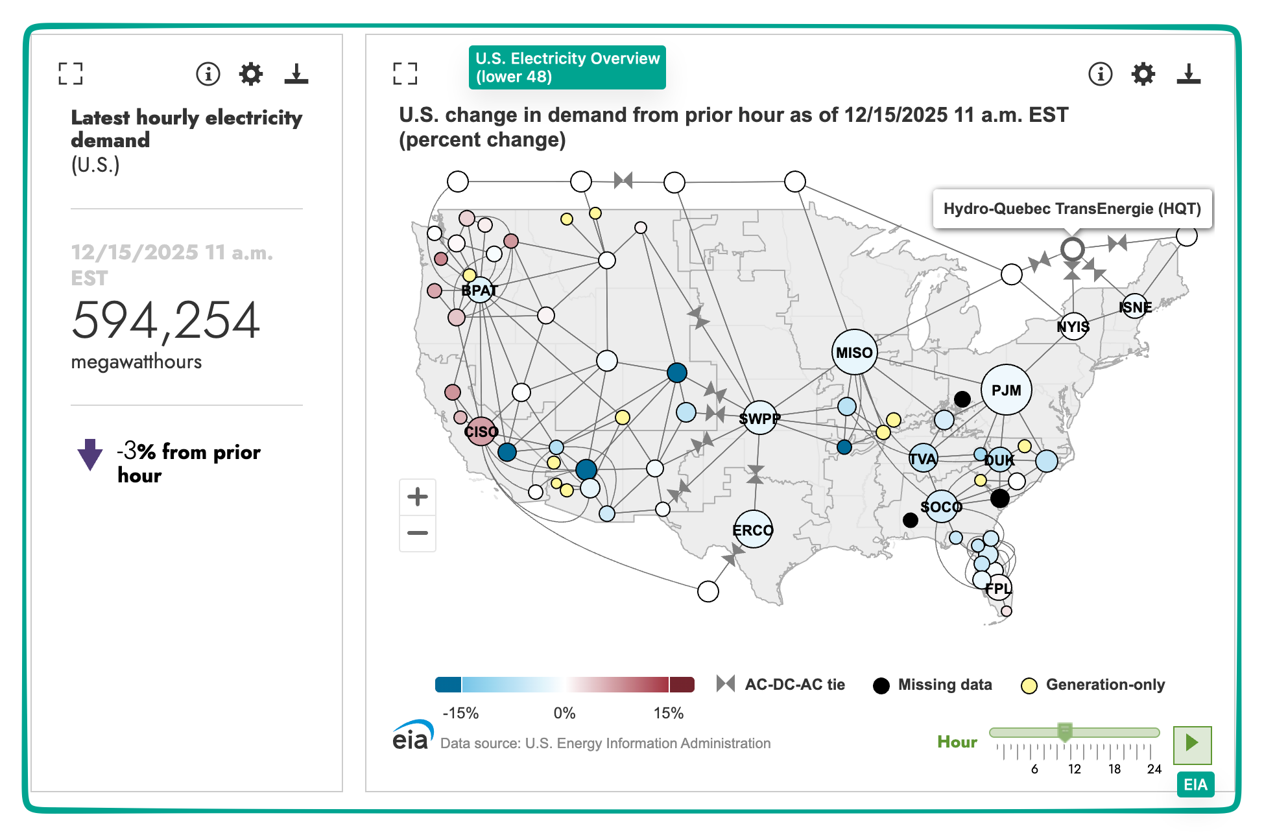
Task: Click the Hydro-Quebec HQT node
Action: click(x=1072, y=249)
